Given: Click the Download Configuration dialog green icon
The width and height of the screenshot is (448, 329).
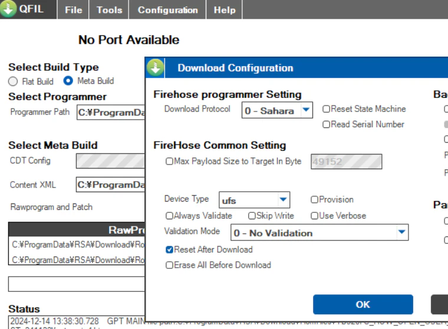Looking at the screenshot, I should [x=156, y=68].
